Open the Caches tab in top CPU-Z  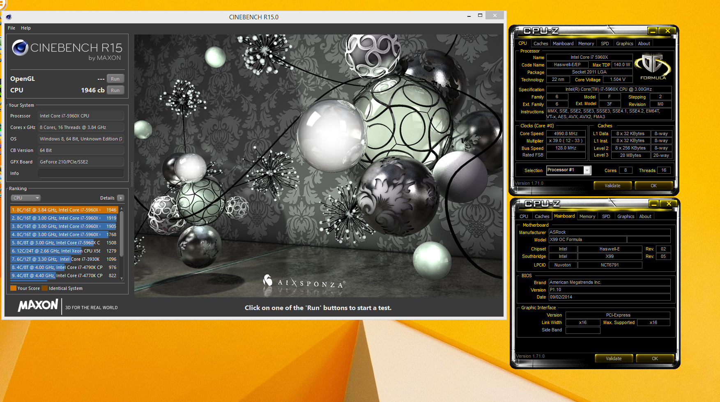tap(541, 44)
